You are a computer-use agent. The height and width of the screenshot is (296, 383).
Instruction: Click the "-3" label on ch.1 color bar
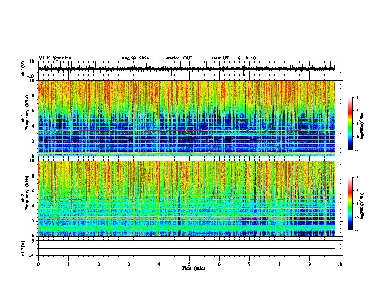(x=357, y=97)
